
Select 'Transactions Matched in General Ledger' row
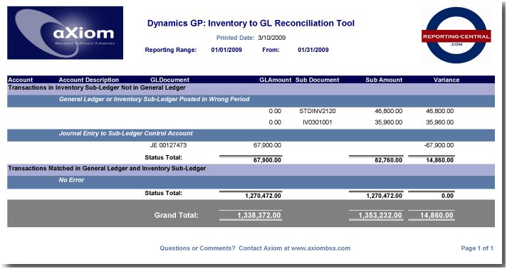[251, 170]
